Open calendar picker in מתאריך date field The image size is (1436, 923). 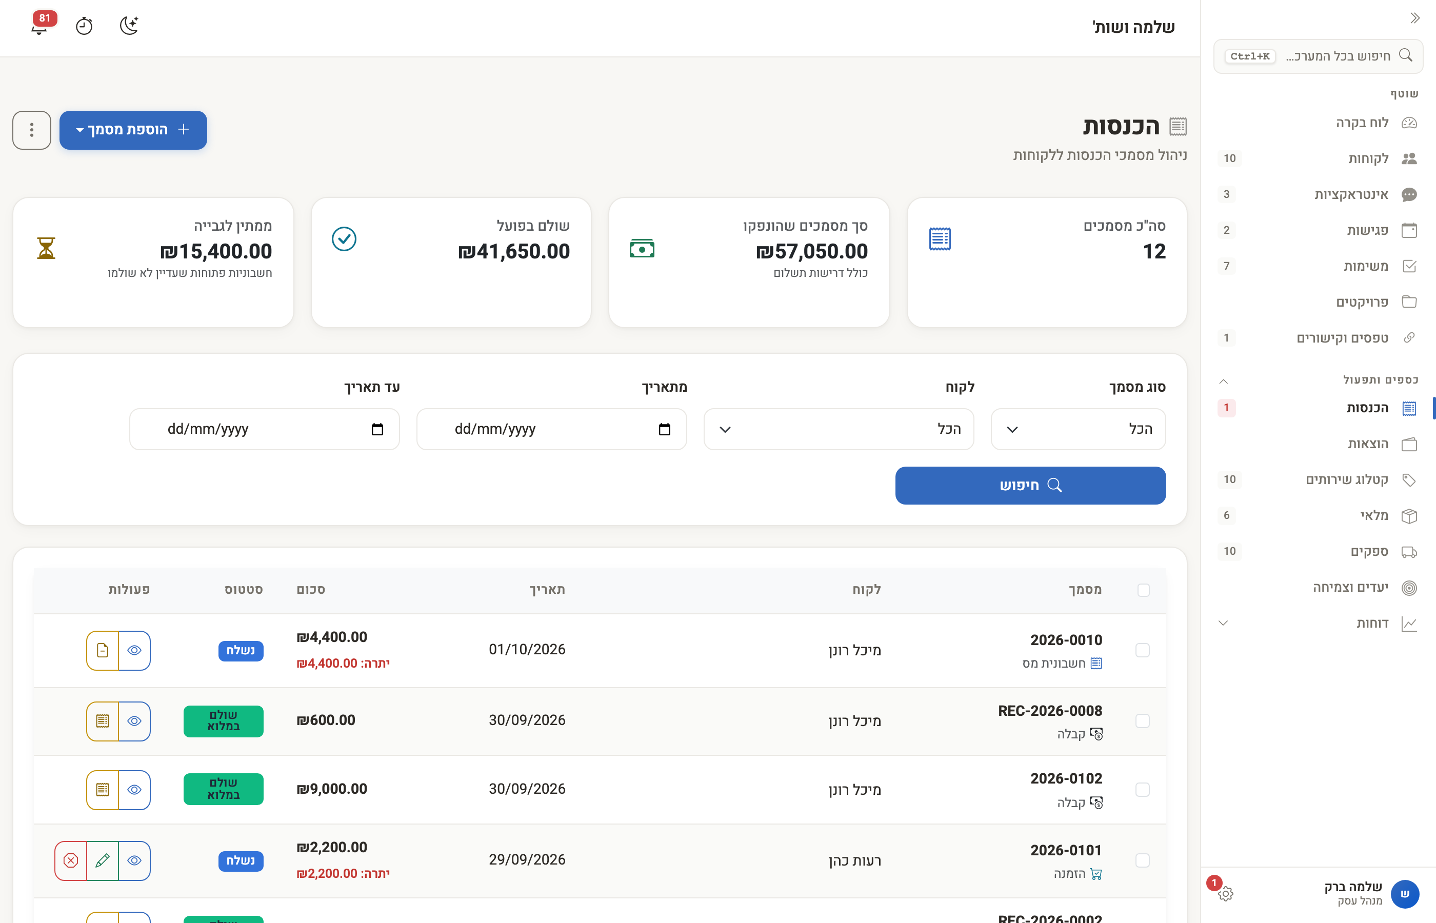click(x=664, y=429)
